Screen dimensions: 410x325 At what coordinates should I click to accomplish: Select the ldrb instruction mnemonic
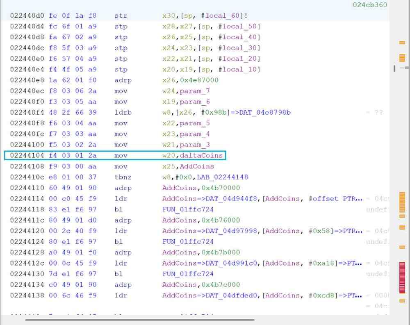(123, 112)
